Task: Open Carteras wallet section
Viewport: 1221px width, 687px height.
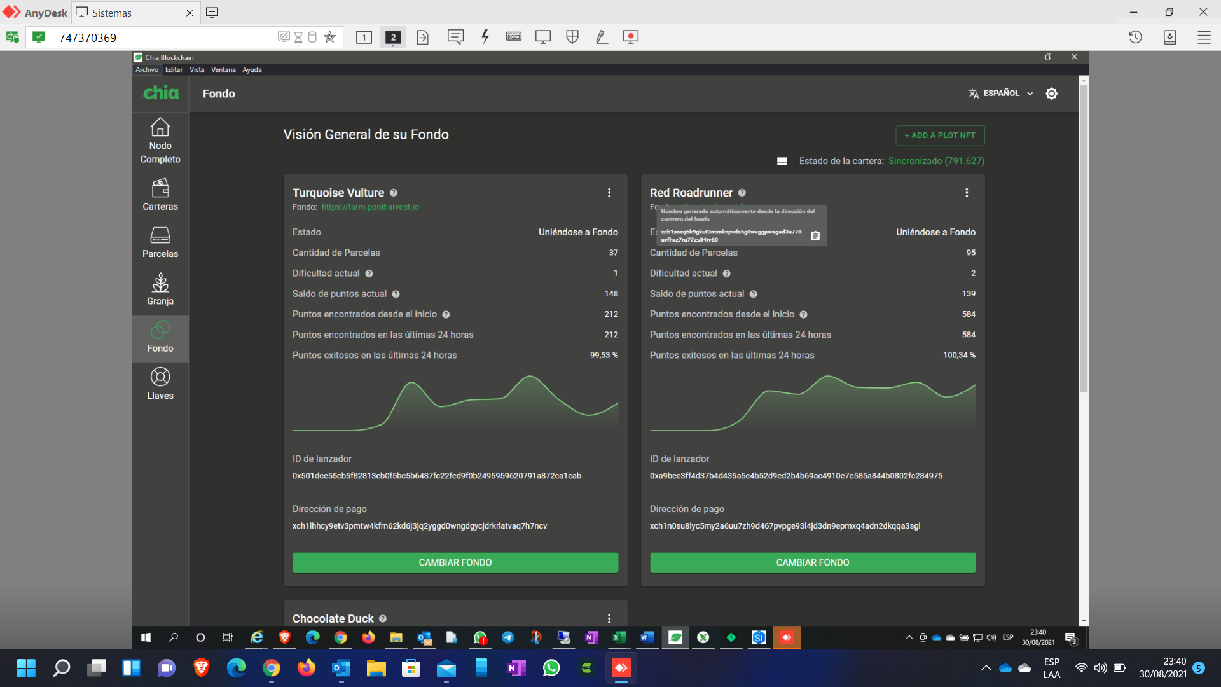Action: pos(160,195)
